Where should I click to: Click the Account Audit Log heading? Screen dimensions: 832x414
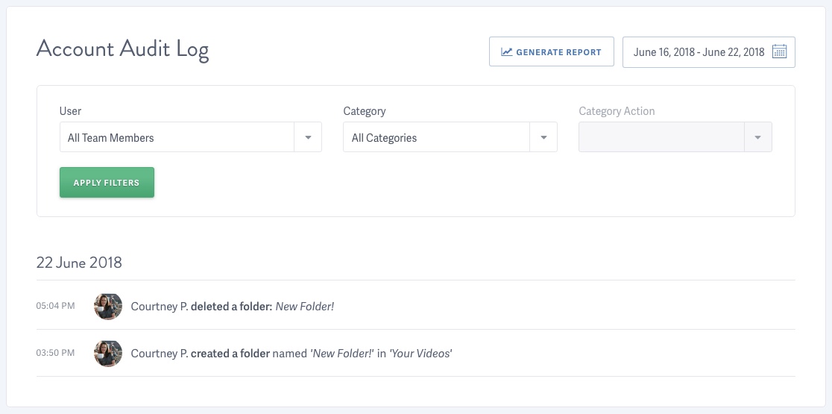122,50
